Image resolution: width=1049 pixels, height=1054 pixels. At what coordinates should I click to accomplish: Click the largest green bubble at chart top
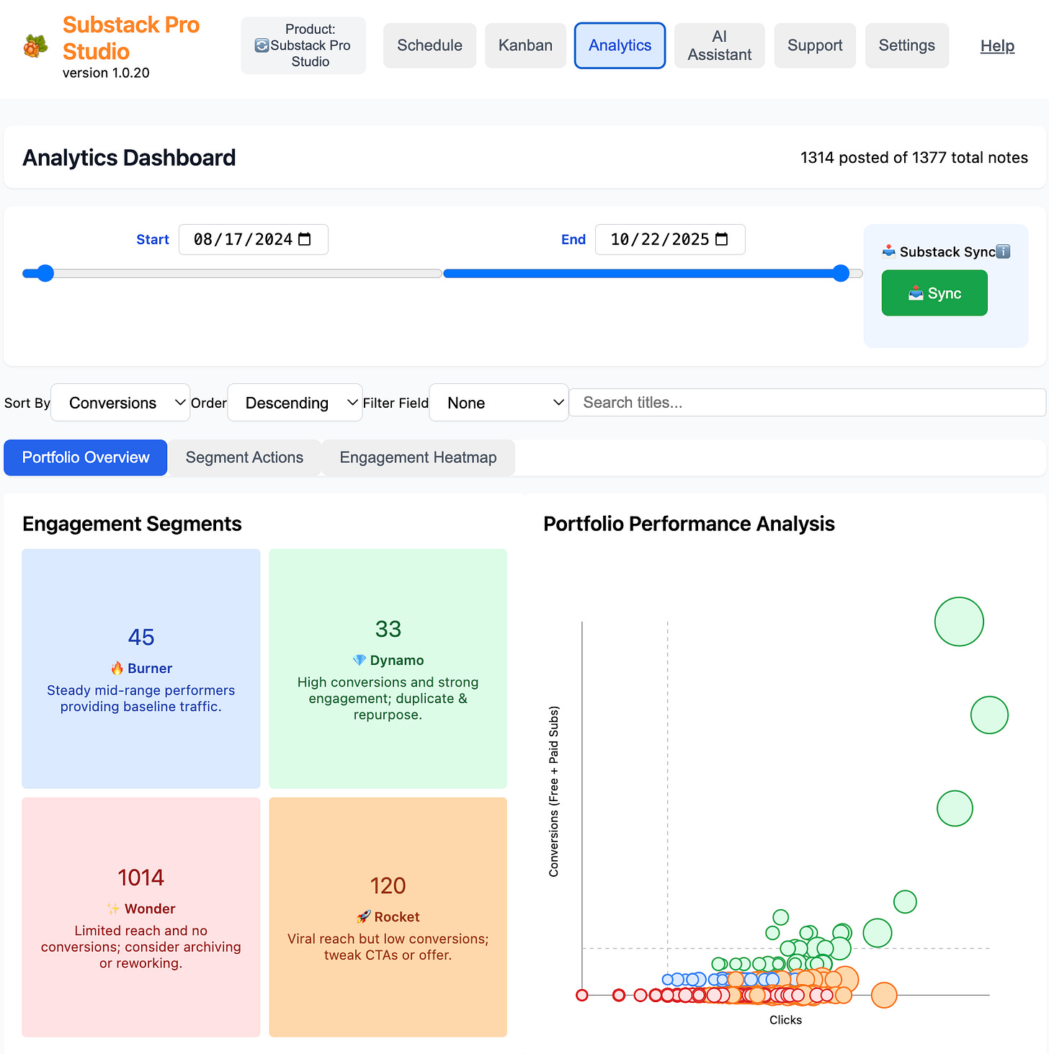coord(959,622)
